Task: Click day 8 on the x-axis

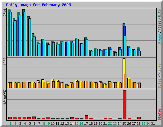Action: click(44, 124)
